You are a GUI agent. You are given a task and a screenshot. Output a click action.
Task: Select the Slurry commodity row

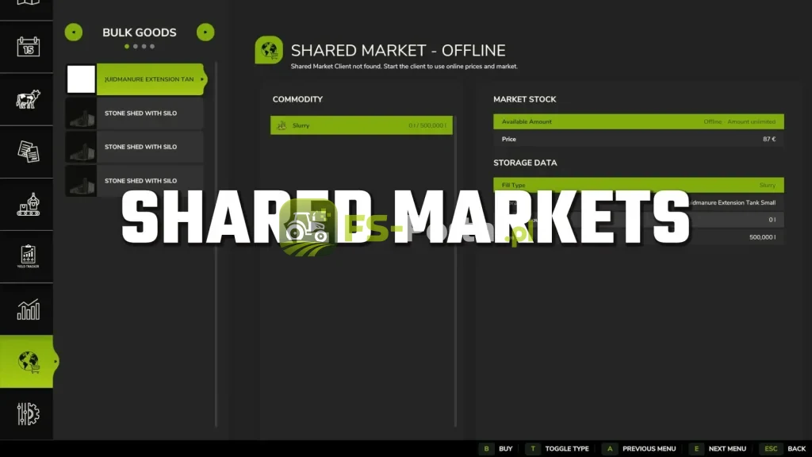coord(362,125)
